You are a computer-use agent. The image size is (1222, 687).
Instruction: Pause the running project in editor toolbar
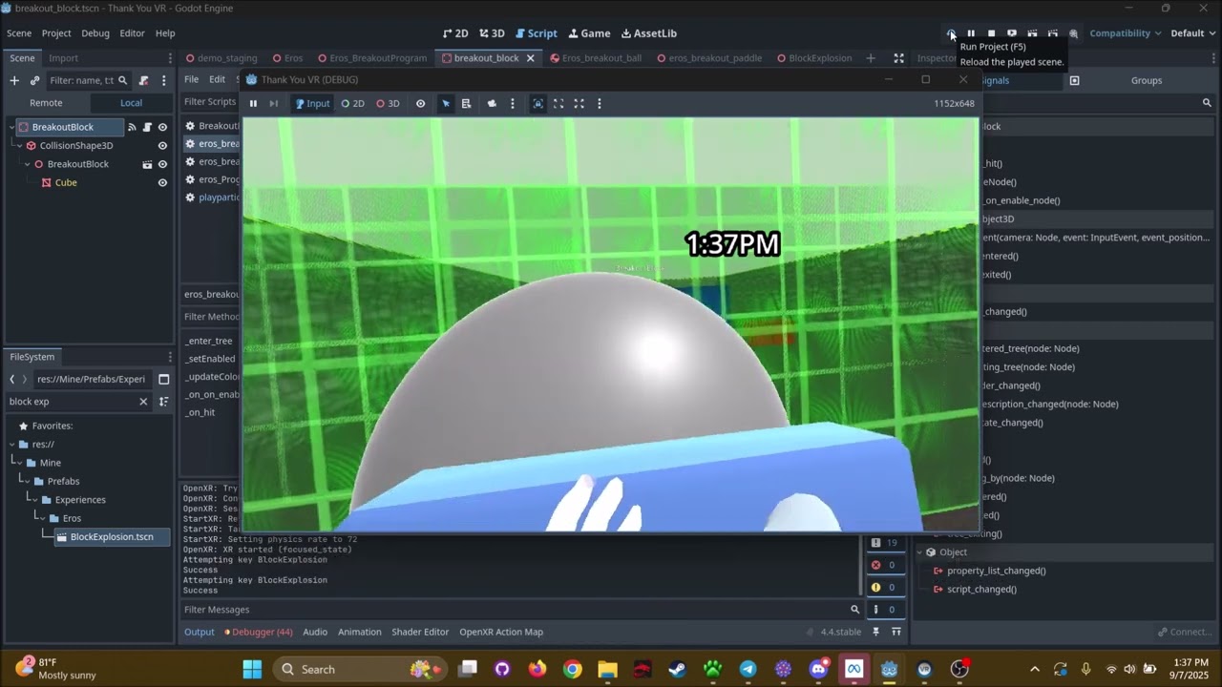click(971, 33)
